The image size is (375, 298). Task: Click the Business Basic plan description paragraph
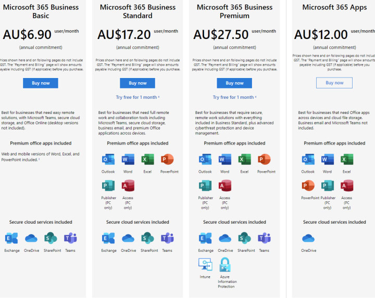41,120
